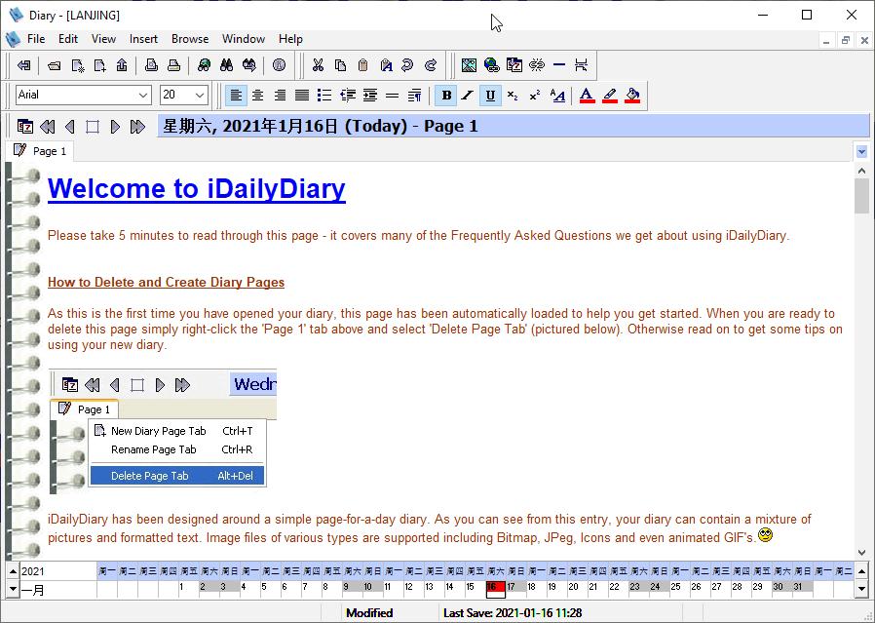The image size is (875, 623).
Task: Click calendar day 17
Action: point(515,587)
